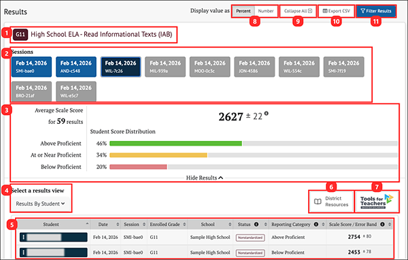Click Reporting Category column sort arrows

(323, 225)
